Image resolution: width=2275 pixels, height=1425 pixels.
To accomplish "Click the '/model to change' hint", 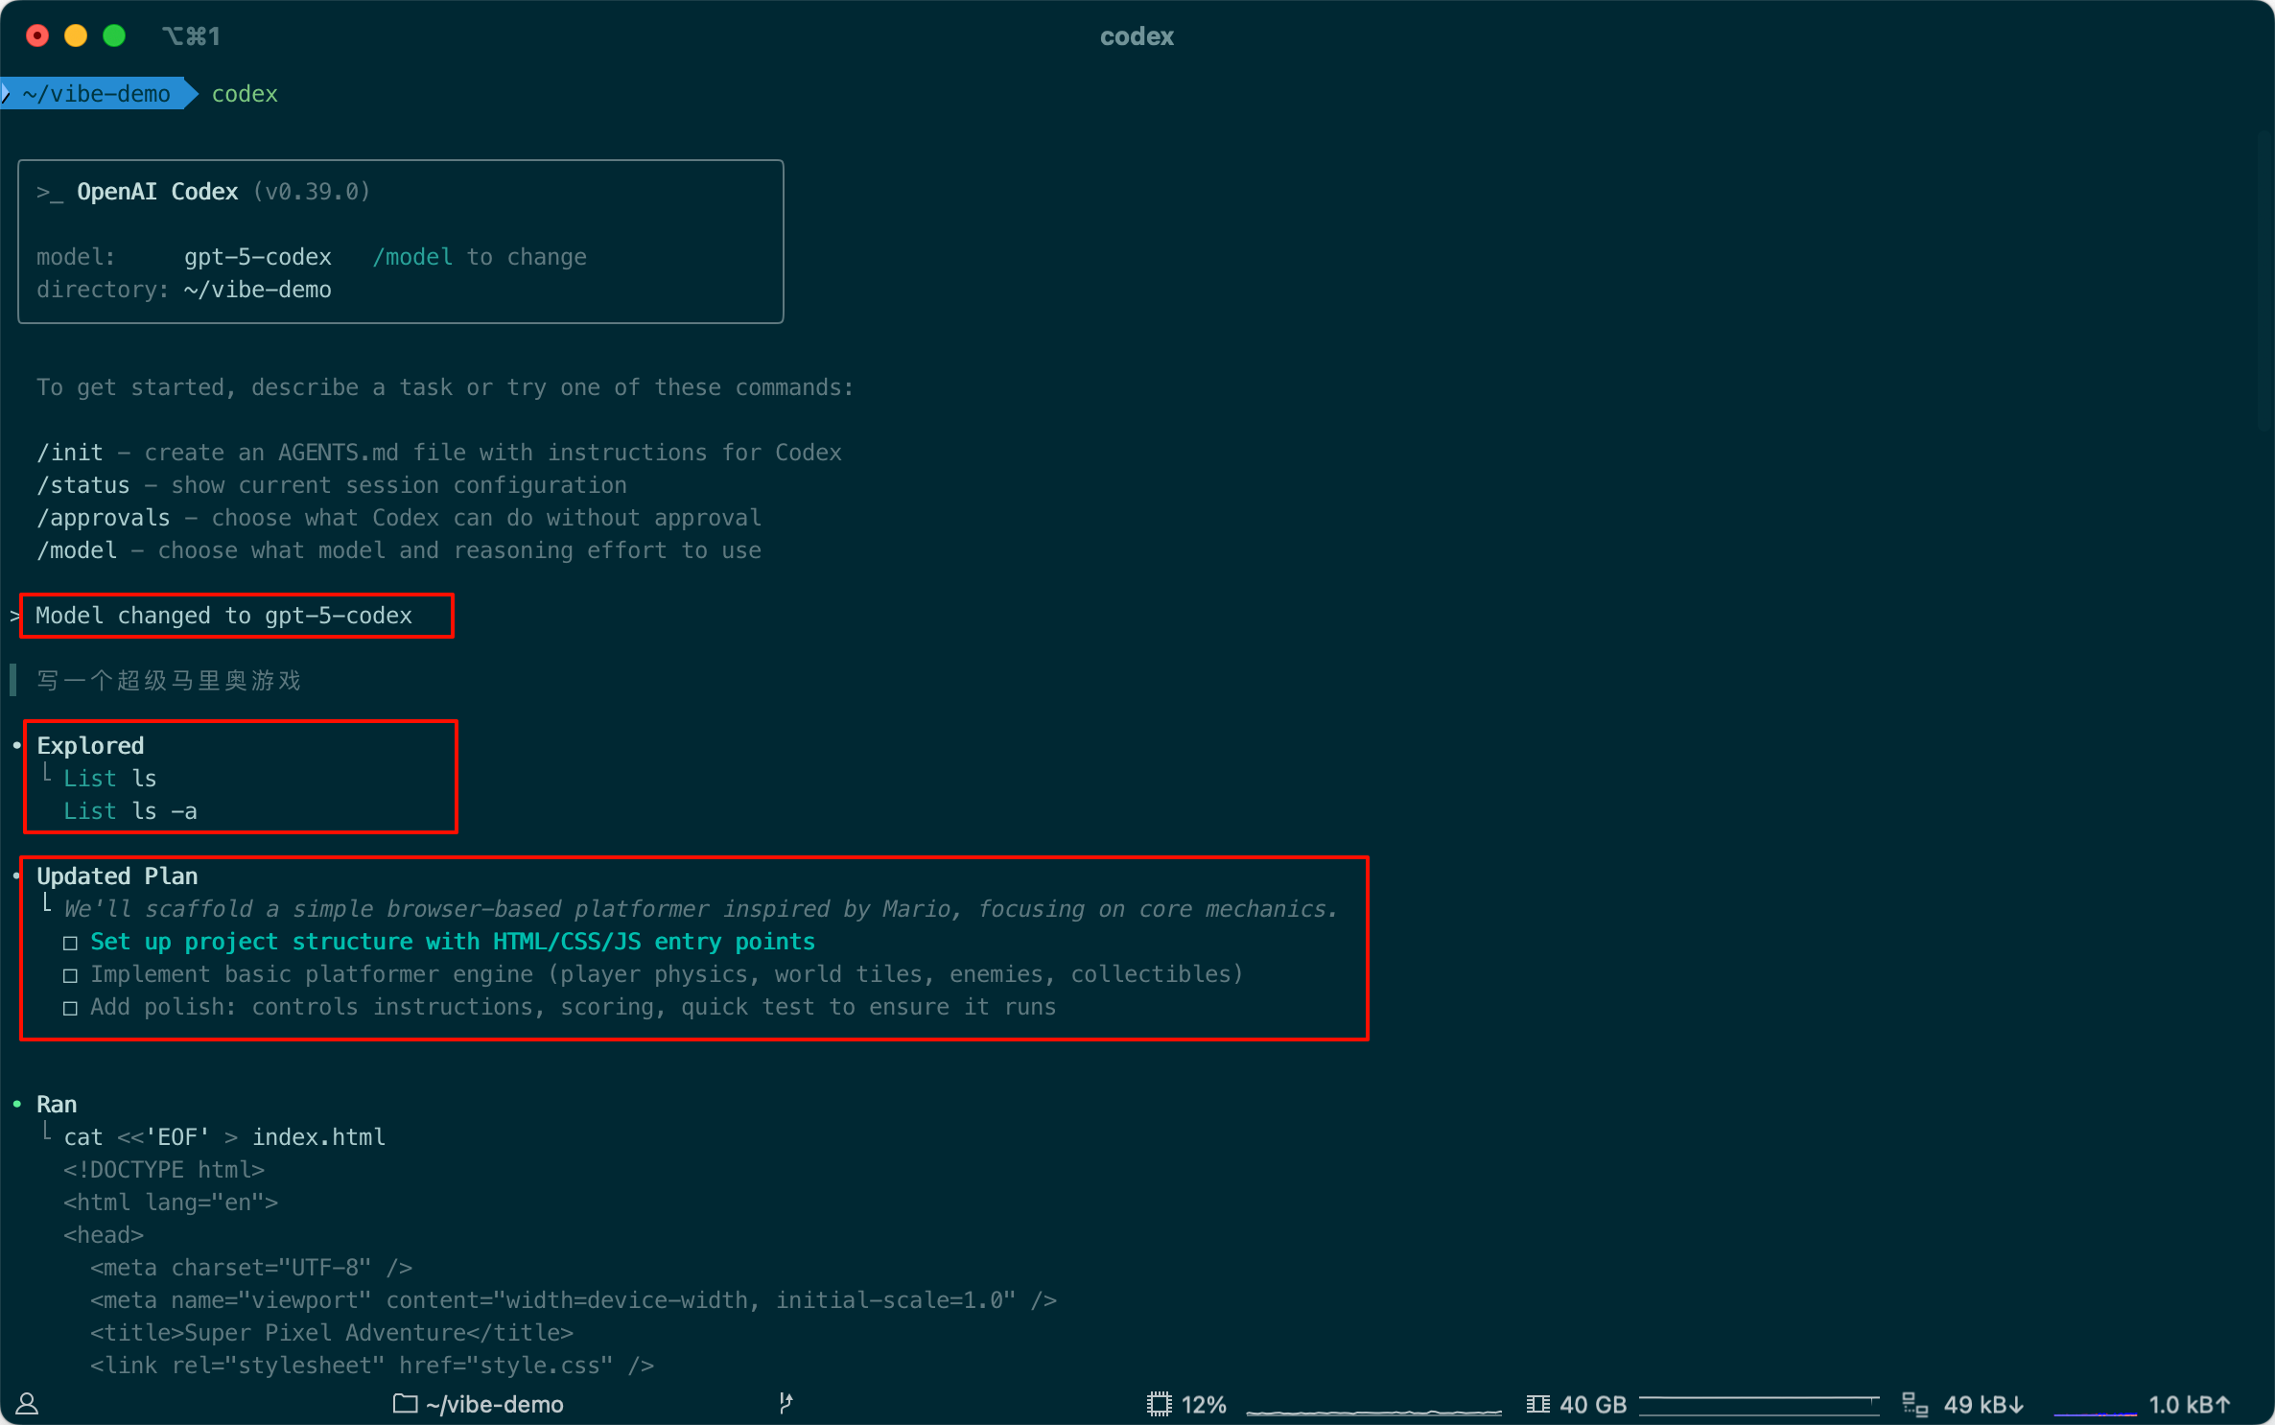I will (480, 257).
